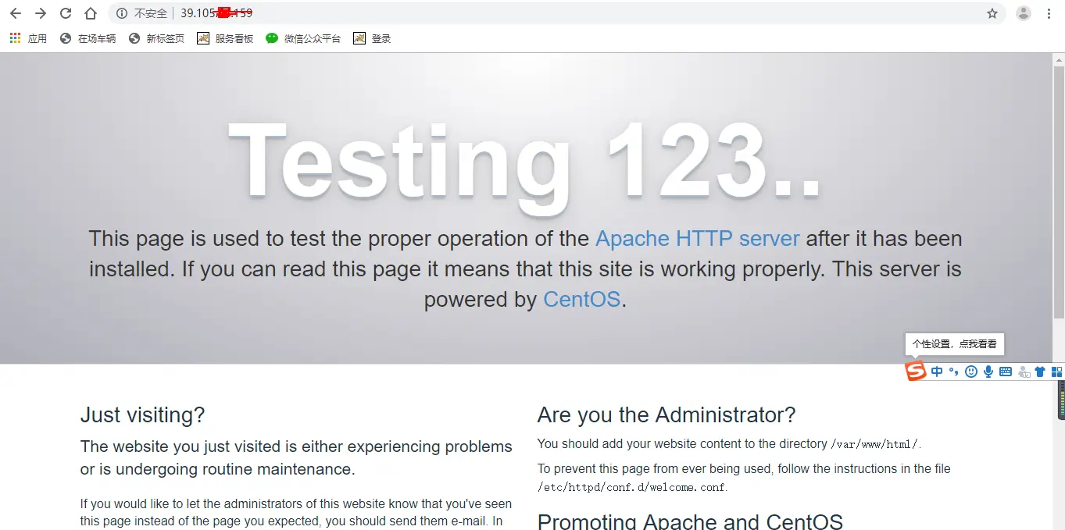Screen dimensions: 1065x530
Task: Toggle Sogou Chinese/English mode 中
Action: (937, 372)
